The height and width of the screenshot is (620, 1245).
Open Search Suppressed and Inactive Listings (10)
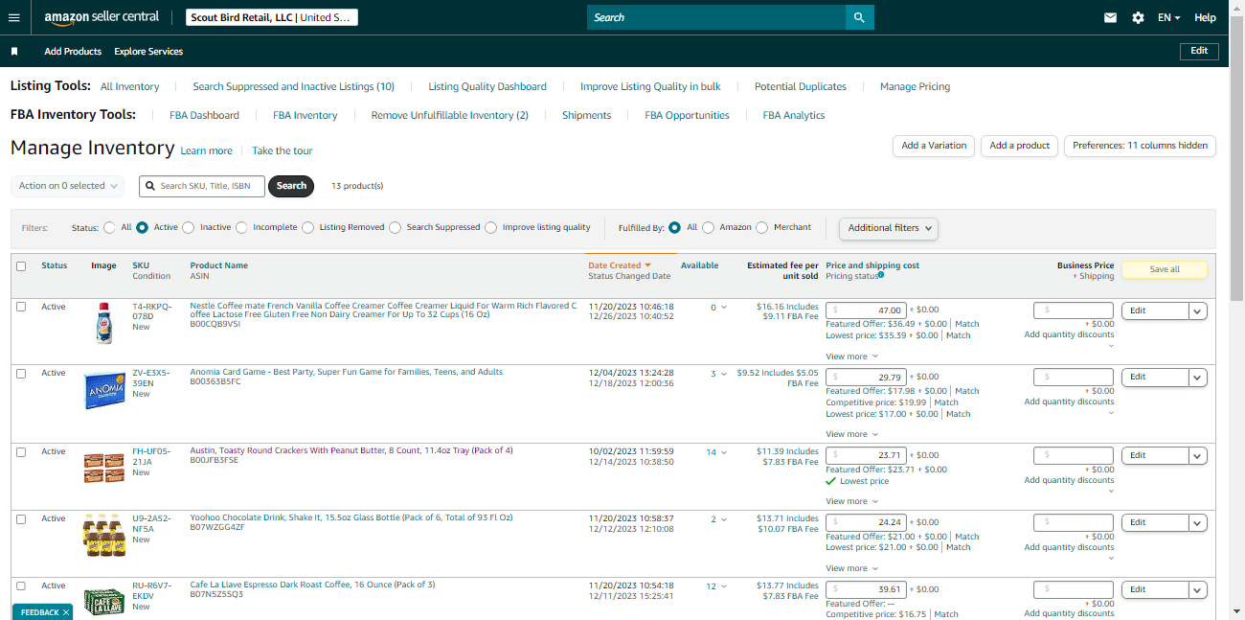pos(294,86)
